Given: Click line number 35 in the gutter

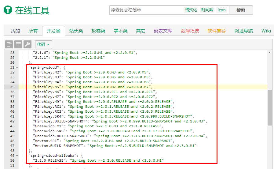Looking at the screenshot, I should 12,87.
